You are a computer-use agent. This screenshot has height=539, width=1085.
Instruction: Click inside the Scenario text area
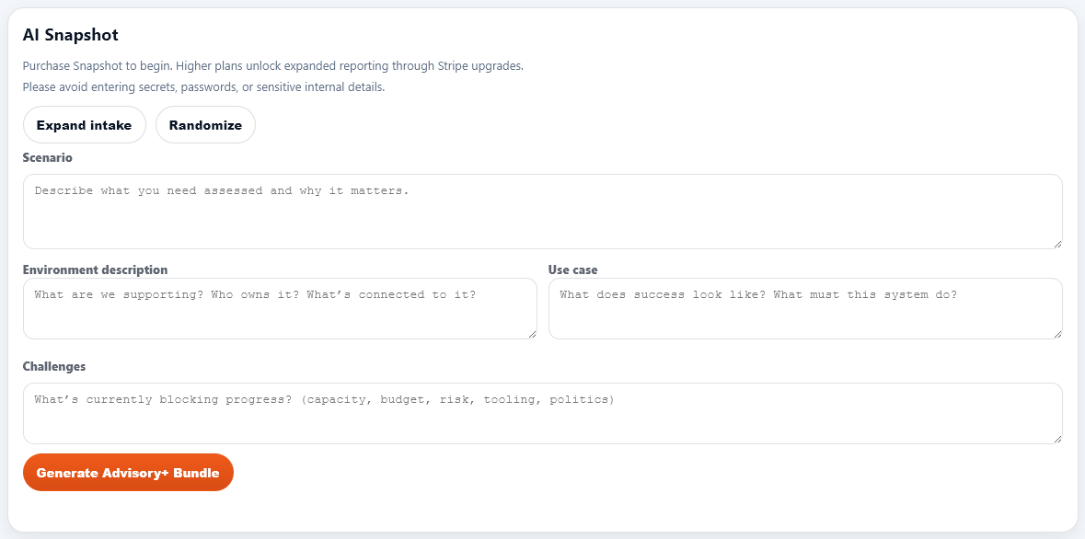[543, 212]
